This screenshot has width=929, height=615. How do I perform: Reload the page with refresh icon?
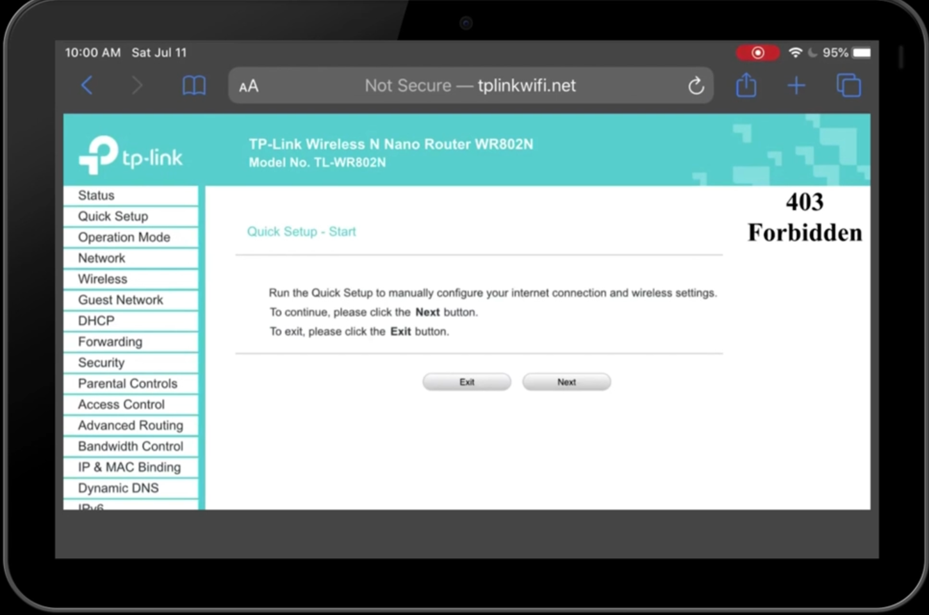pos(696,86)
